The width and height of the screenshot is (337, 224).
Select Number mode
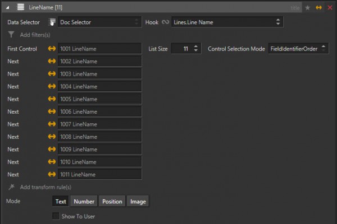84,202
